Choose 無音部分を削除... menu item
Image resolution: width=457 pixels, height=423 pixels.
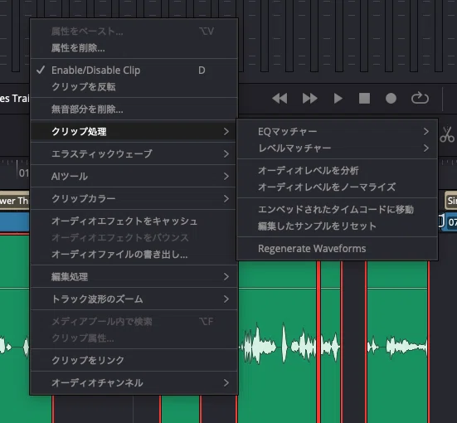coord(134,109)
